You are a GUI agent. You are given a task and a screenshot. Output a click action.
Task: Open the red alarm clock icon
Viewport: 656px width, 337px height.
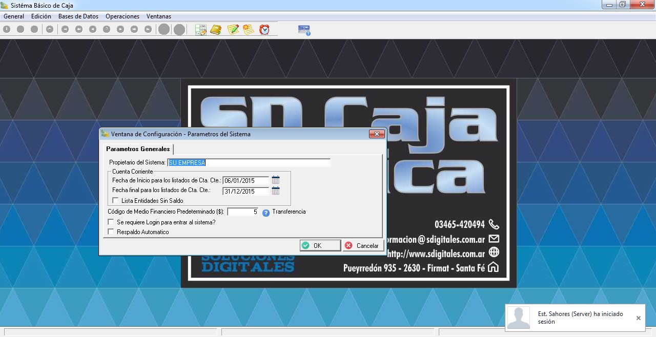(x=264, y=30)
